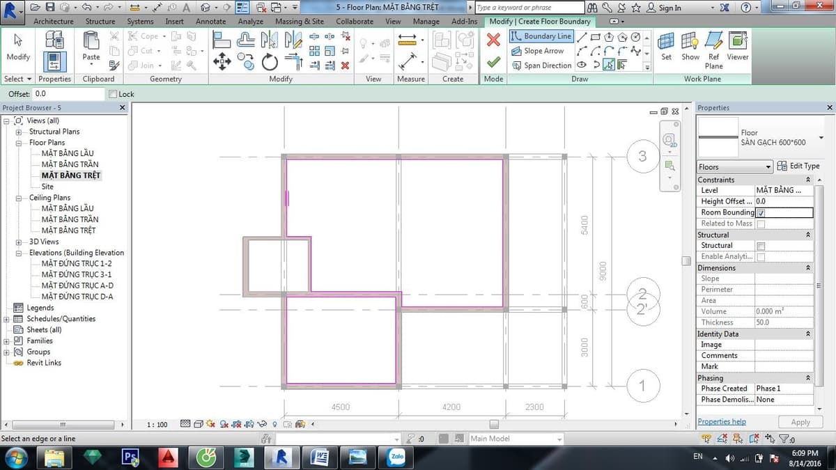Select the Boundary Line button
The image size is (836, 470).
pyautogui.click(x=541, y=36)
